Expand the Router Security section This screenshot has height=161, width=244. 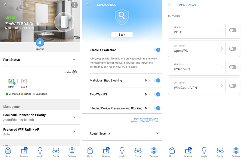[x=157, y=133]
